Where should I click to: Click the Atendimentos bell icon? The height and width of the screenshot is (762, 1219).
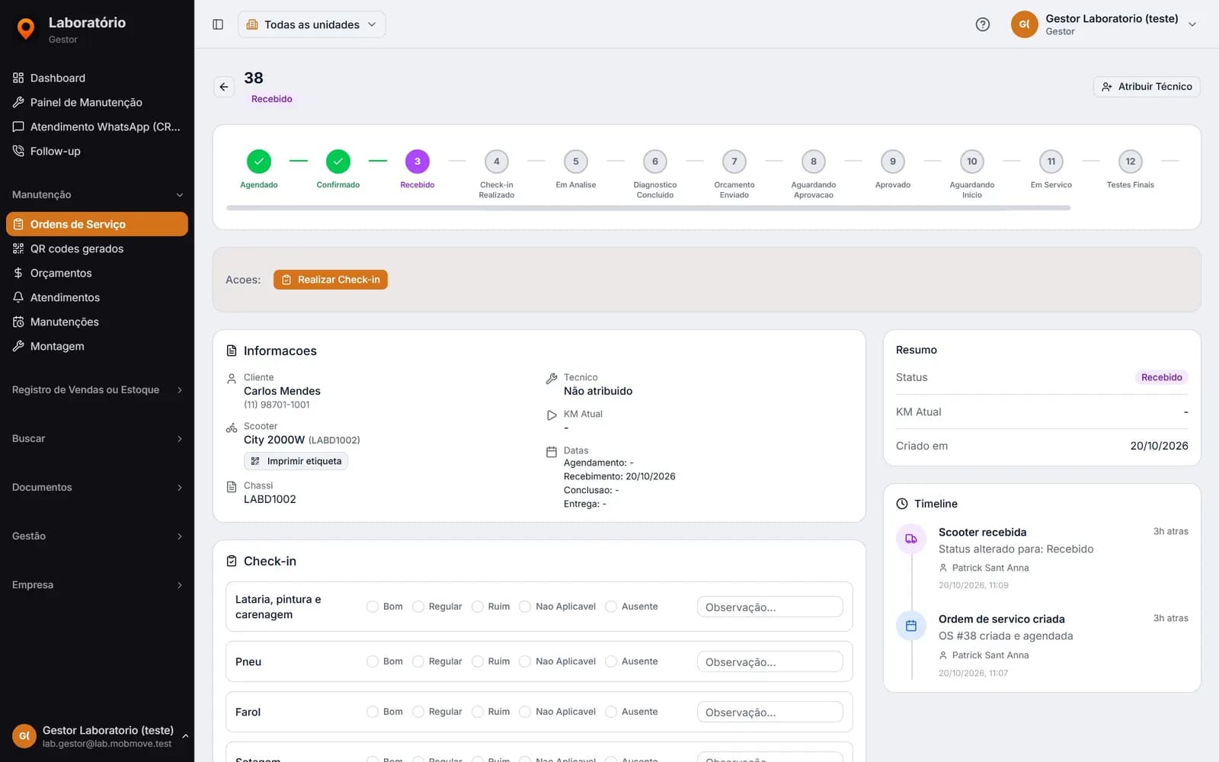18,297
